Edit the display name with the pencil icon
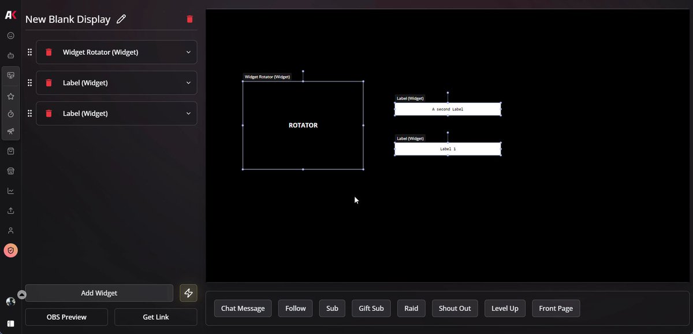This screenshot has width=693, height=334. [x=121, y=19]
